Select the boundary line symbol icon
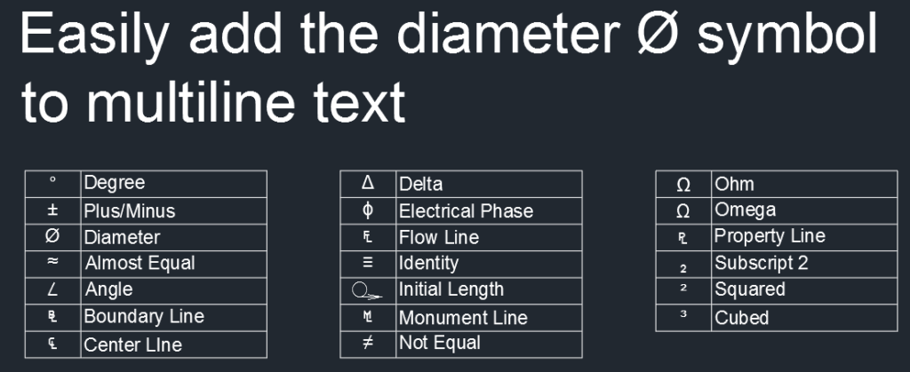910x372 pixels. [x=52, y=316]
